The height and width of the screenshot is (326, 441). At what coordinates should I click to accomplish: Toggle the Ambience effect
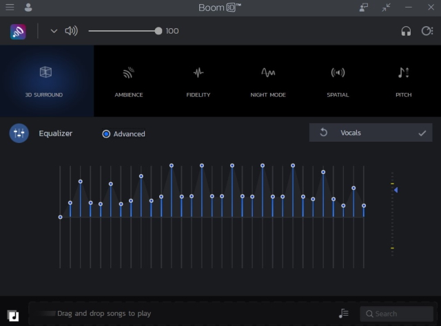point(129,81)
